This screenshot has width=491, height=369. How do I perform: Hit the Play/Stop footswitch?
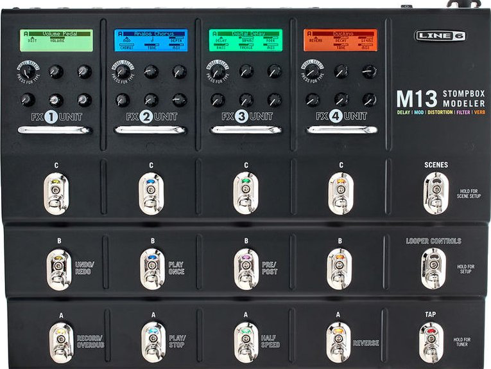pyautogui.click(x=153, y=342)
